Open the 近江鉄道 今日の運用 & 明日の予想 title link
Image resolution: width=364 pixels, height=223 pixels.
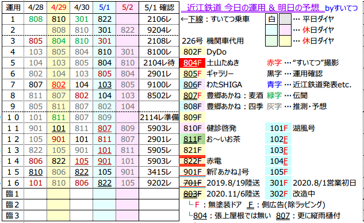252,7
